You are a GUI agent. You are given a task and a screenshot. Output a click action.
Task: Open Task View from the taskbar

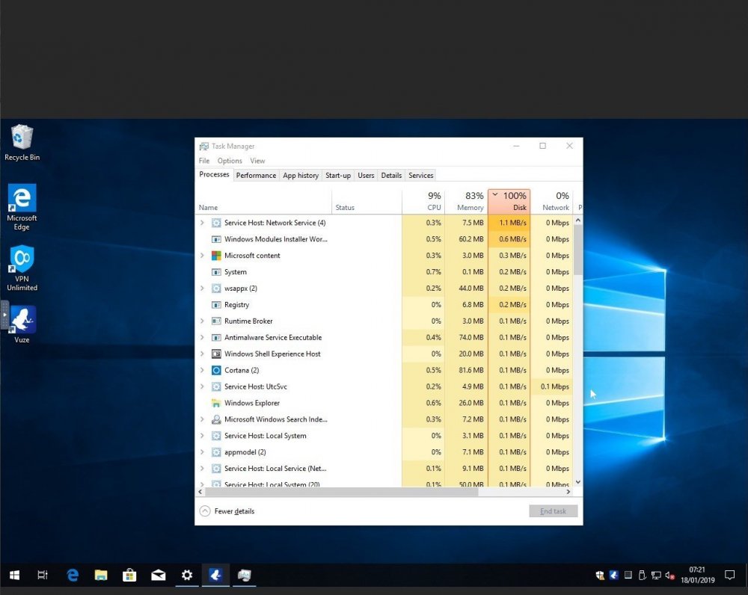(43, 575)
